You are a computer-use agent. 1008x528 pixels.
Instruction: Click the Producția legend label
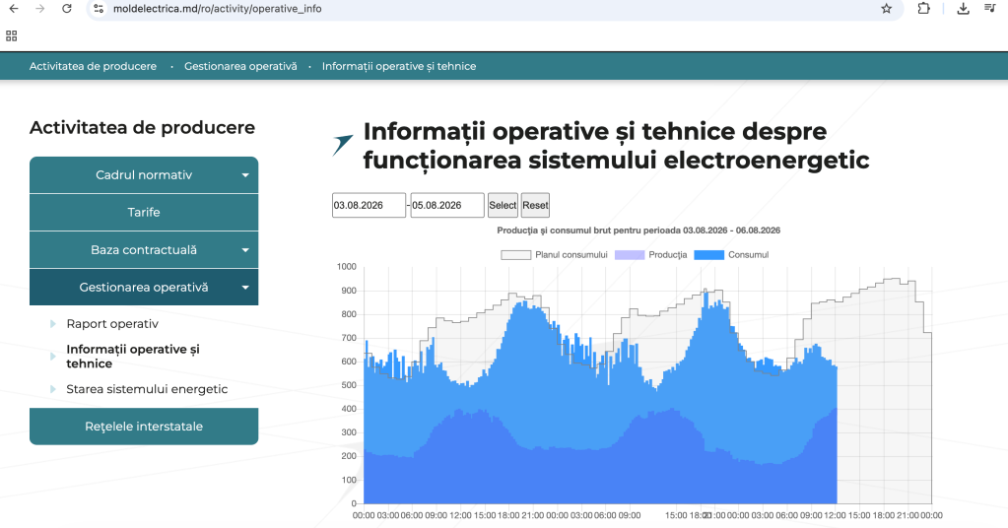coord(668,255)
